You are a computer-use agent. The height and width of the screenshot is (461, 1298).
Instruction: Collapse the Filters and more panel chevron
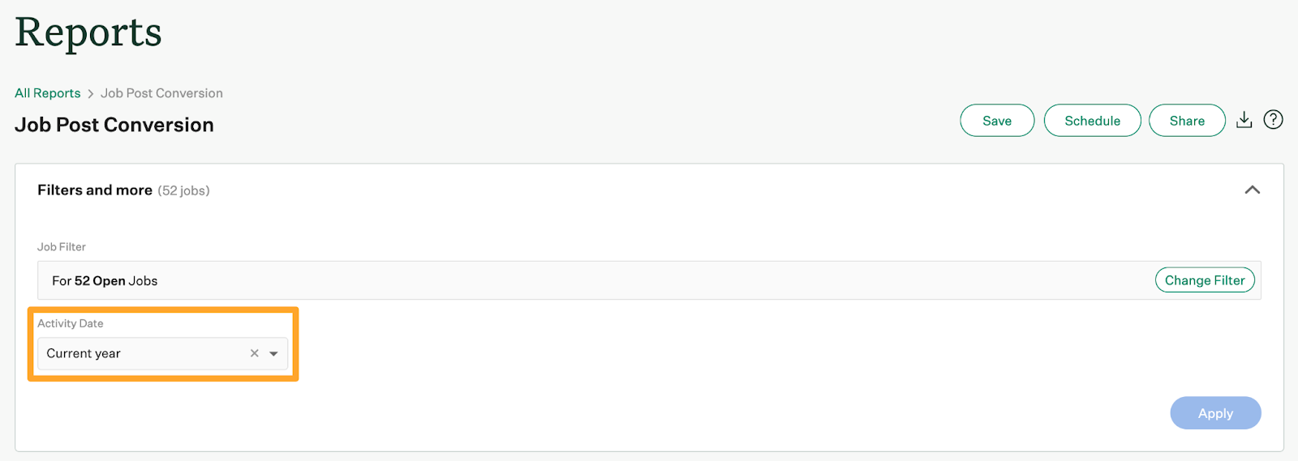point(1253,190)
